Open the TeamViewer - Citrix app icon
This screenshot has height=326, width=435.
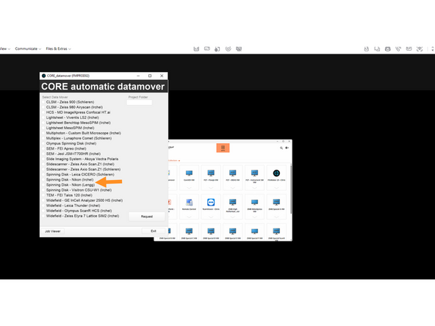pos(211,202)
